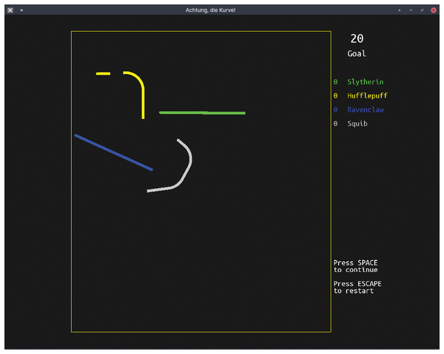
Task: Click the blue Ravenclaw diagonal trail
Action: click(113, 153)
